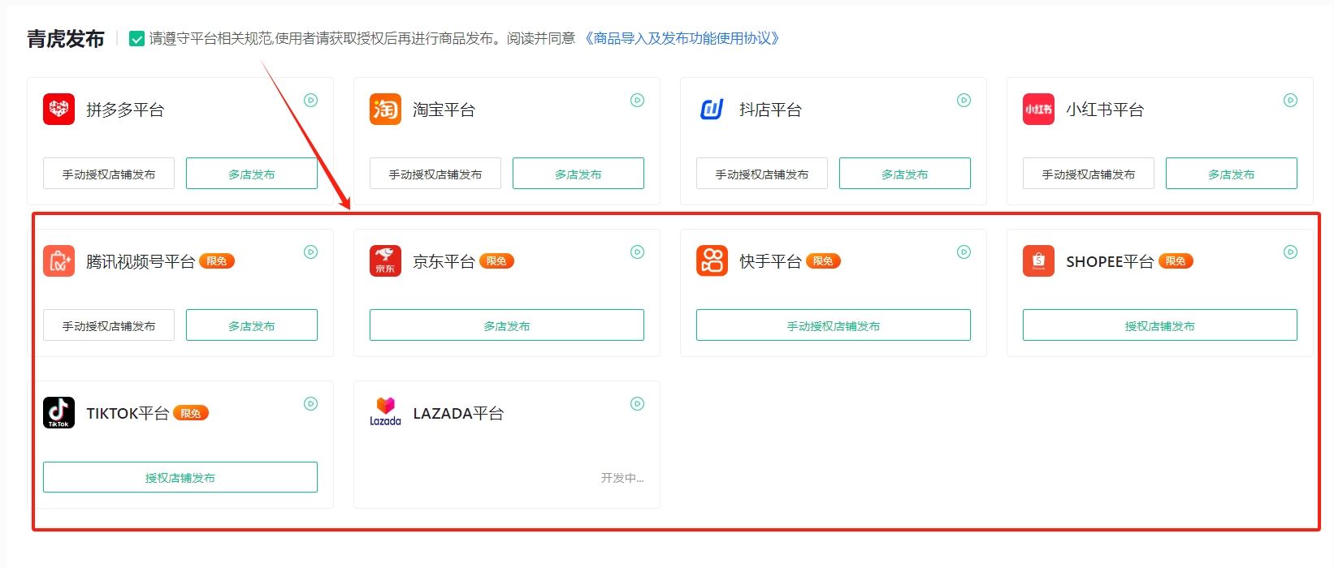Click the 快手平台 name text
The height and width of the screenshot is (568, 1334).
click(770, 261)
